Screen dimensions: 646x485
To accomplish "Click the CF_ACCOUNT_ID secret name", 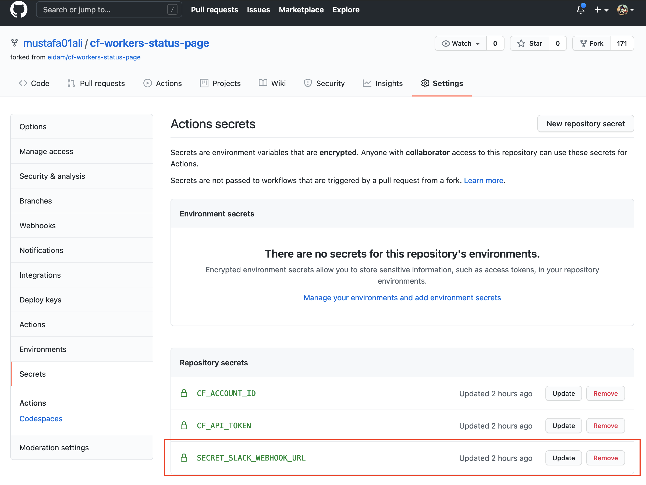I will coord(226,393).
